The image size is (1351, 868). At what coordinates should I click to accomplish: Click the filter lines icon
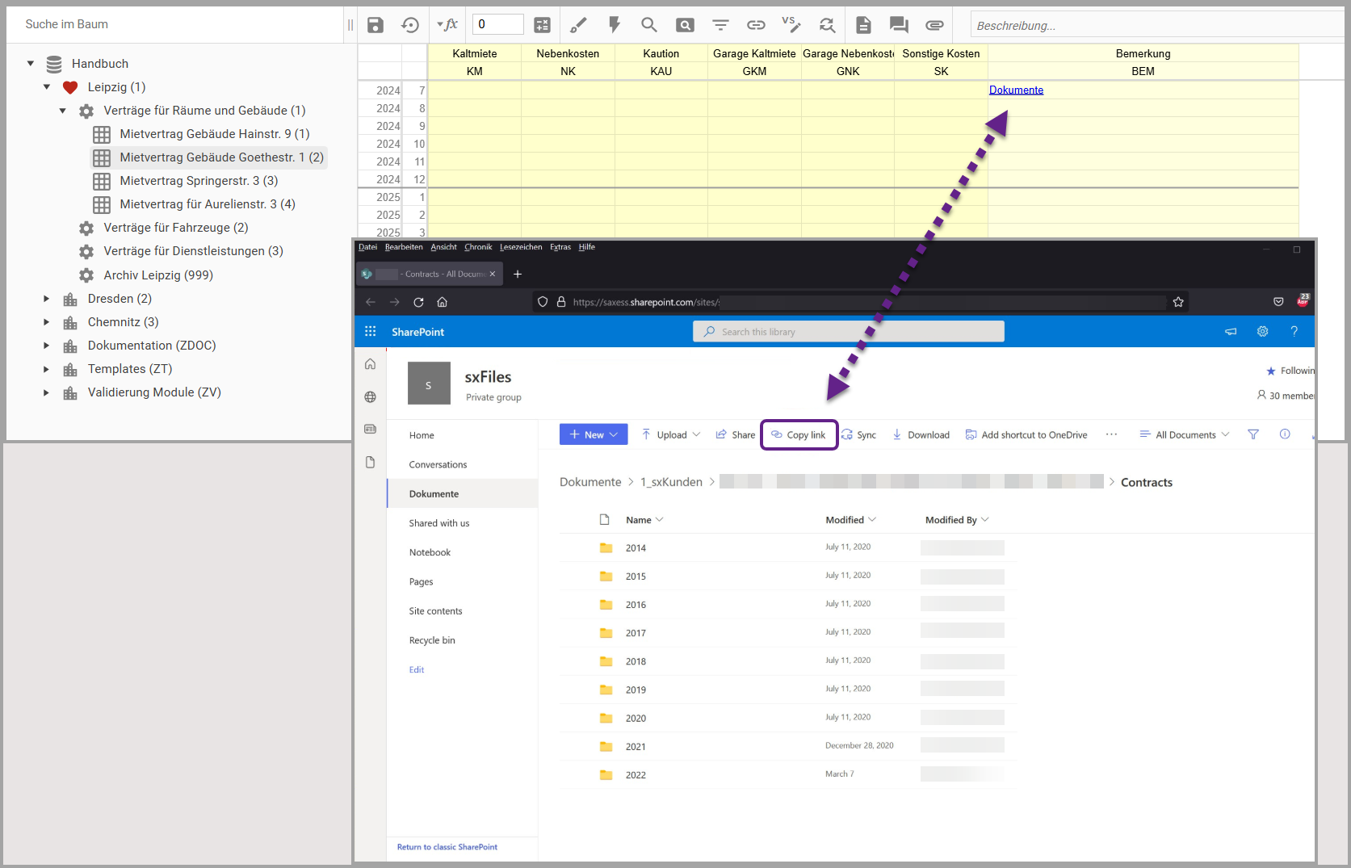(x=720, y=25)
